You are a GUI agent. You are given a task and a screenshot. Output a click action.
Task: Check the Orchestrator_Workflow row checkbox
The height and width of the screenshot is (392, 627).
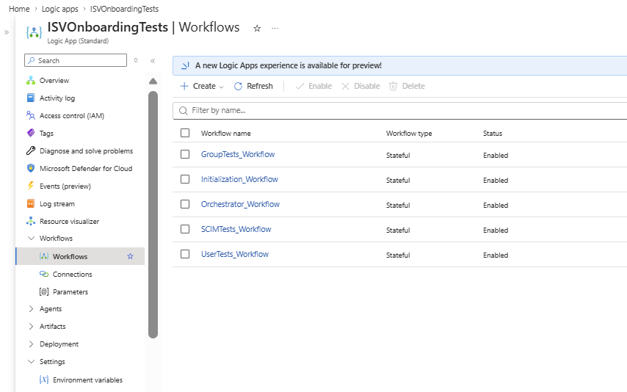(185, 204)
